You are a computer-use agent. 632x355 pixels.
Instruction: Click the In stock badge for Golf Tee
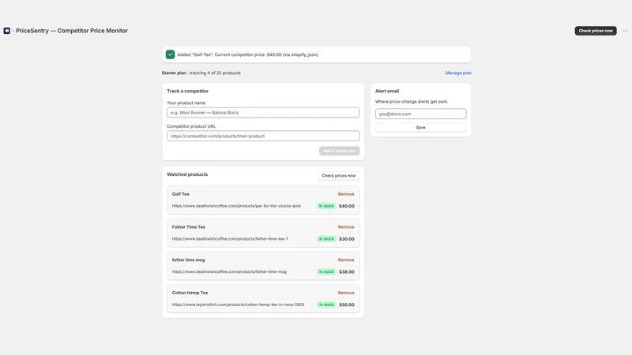(326, 206)
